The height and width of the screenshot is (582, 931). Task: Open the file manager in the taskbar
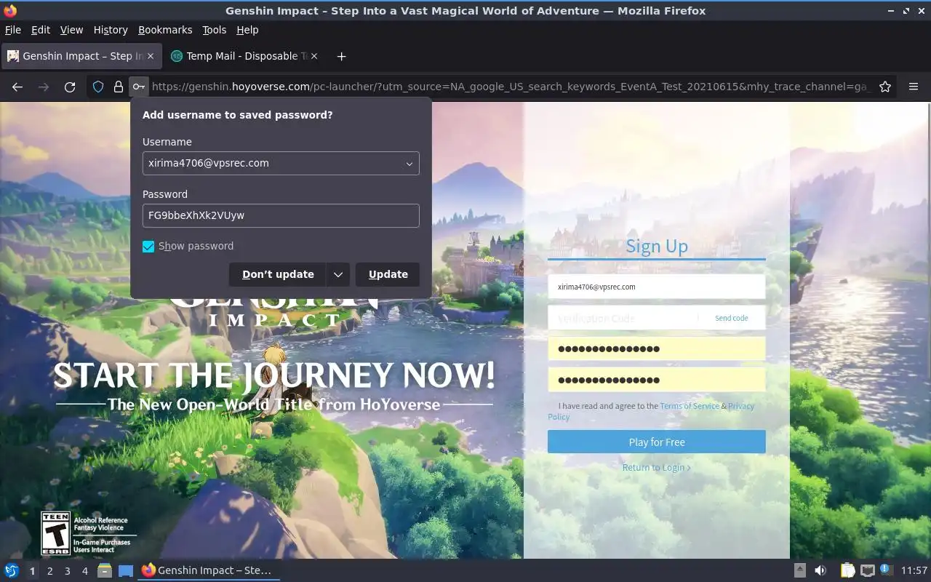(105, 571)
